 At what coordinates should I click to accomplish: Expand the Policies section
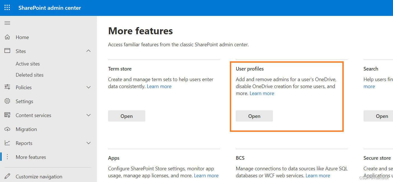(89, 87)
